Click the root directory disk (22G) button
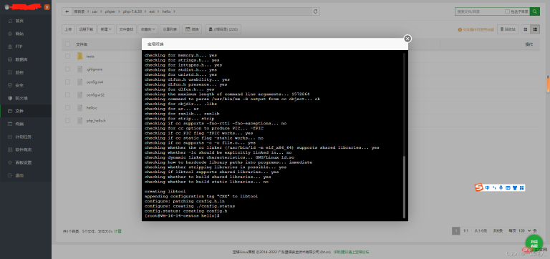This screenshot has height=259, width=550. pyautogui.click(x=223, y=29)
